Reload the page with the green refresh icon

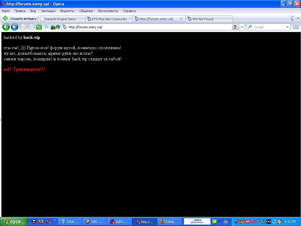pyautogui.click(x=39, y=27)
